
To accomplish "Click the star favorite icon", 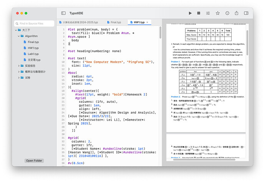I will 218,13.
